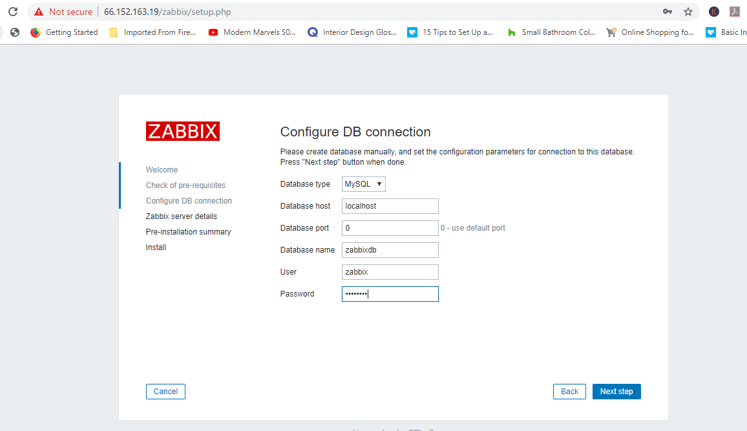Bookmark this page with the star icon
Viewport: 747px width, 431px height.
click(x=688, y=12)
